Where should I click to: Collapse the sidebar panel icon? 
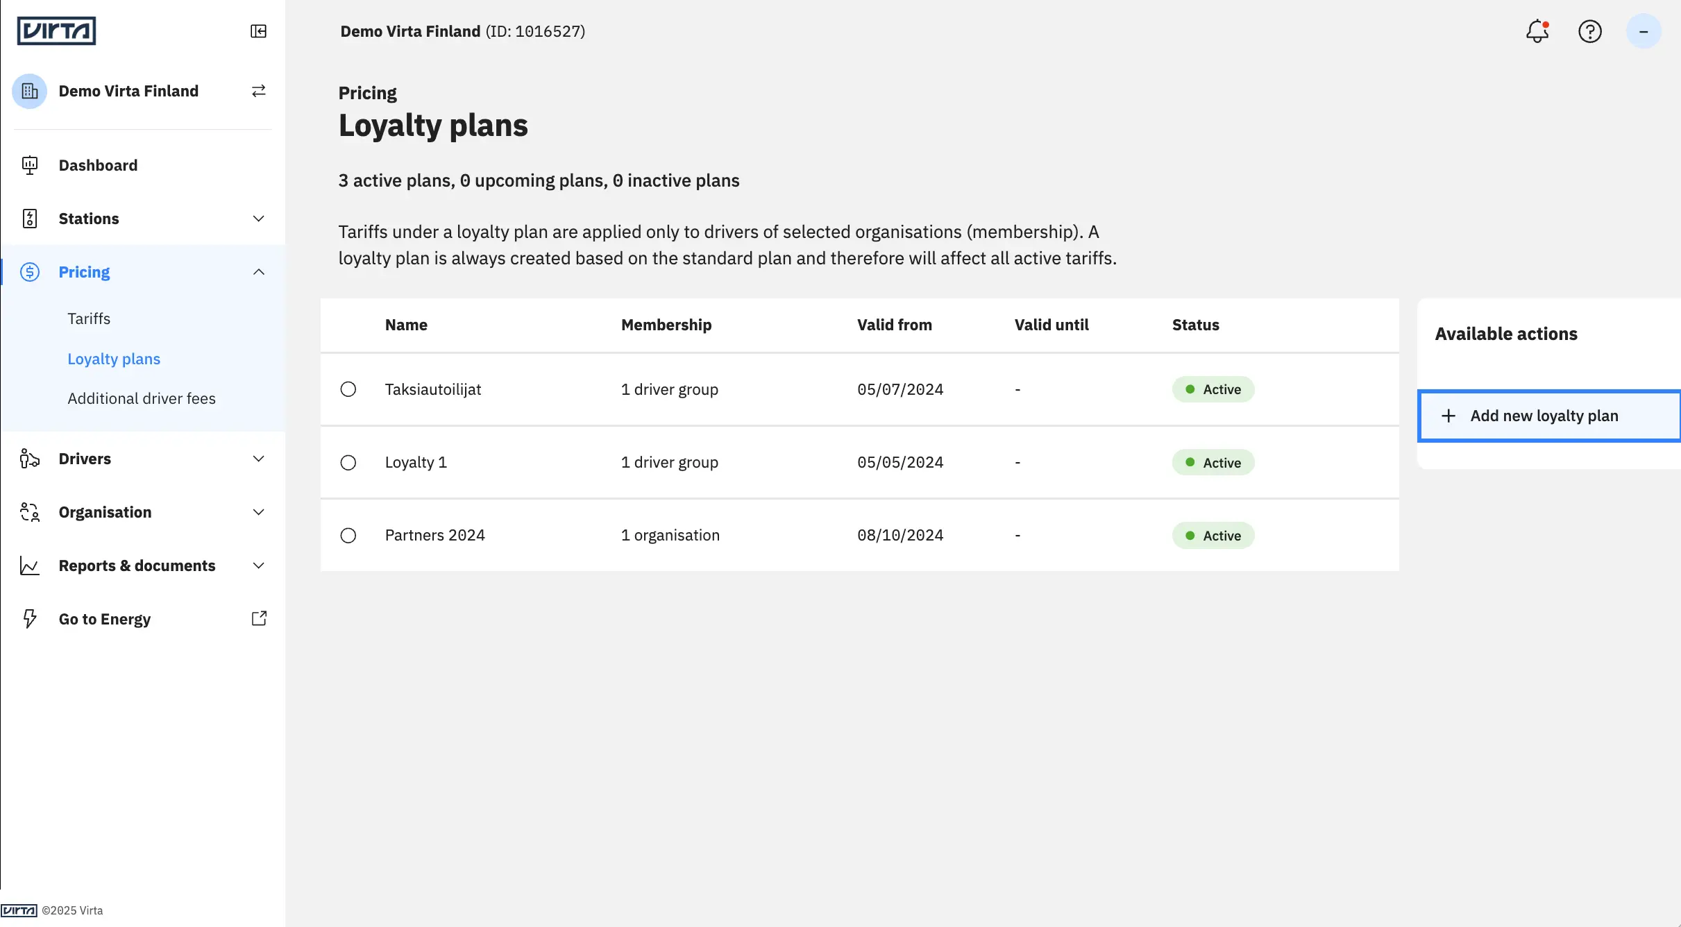point(258,31)
